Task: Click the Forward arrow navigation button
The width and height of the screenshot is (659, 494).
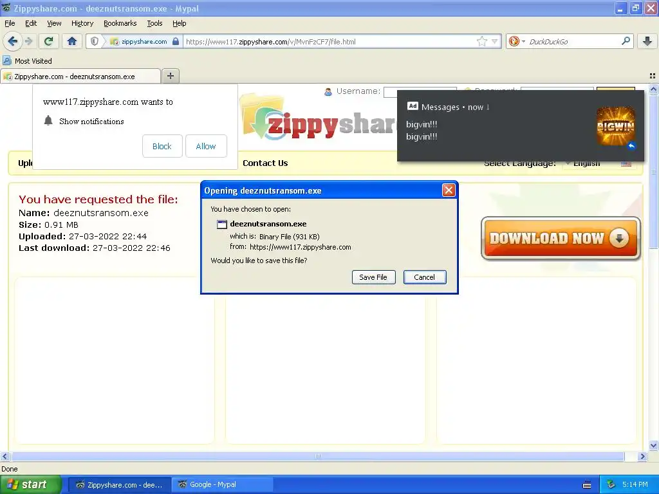Action: tap(29, 41)
